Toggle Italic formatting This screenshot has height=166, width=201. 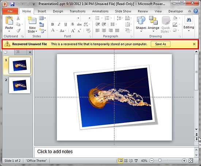click(x=59, y=24)
